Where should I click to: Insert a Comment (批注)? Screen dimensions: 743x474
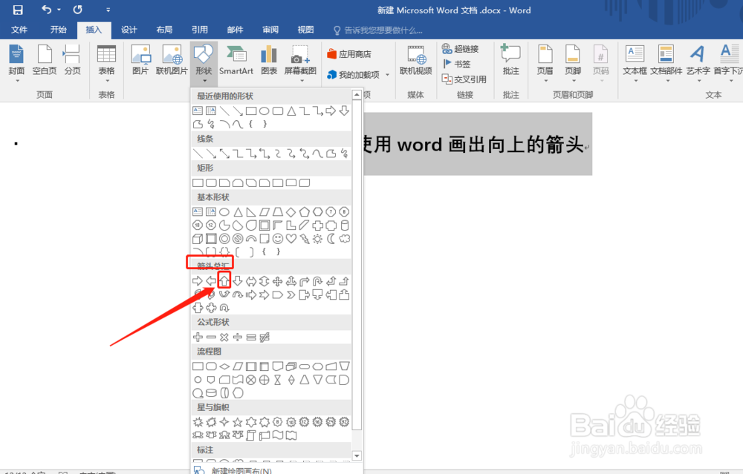click(510, 59)
